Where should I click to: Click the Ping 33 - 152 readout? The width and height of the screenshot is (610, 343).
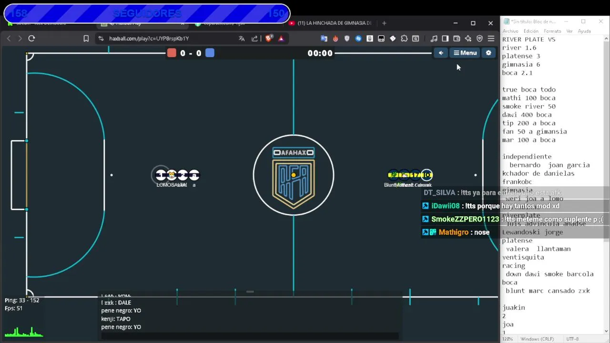[22, 300]
